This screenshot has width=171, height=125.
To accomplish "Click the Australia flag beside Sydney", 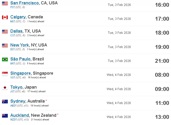I will point(5,101).
